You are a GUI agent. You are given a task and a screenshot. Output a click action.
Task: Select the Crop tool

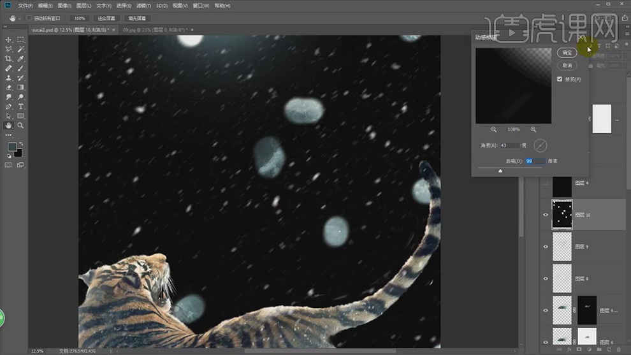[8, 59]
